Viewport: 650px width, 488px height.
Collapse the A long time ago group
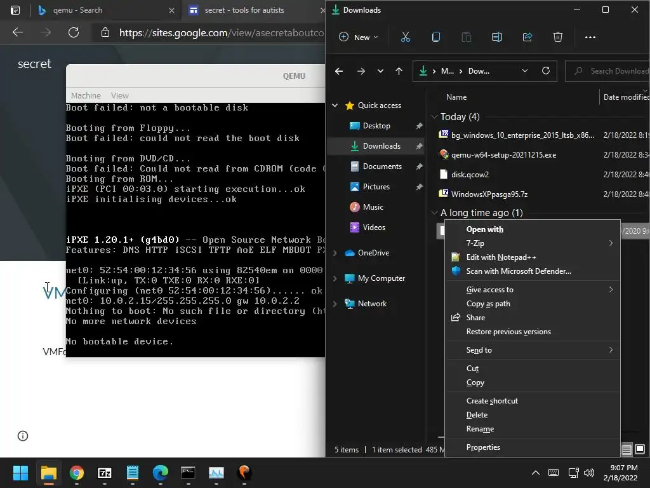pyautogui.click(x=434, y=213)
